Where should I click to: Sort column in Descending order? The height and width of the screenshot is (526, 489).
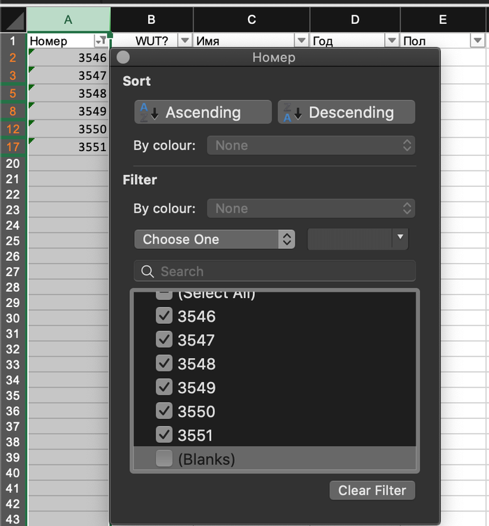coord(346,112)
